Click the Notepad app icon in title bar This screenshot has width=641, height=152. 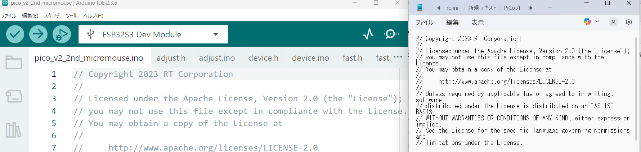(420, 8)
